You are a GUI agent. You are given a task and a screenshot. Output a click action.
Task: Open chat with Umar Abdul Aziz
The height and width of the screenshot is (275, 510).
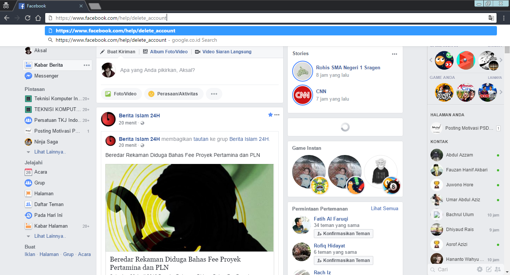(466, 200)
